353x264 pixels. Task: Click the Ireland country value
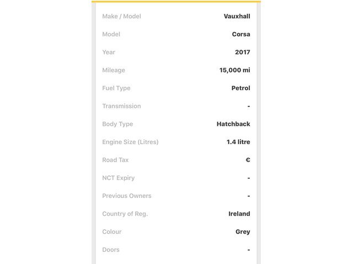coord(239,214)
